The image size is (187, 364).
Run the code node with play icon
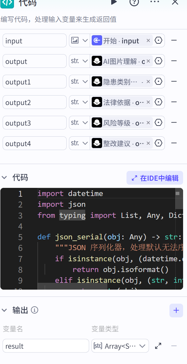pos(114,2)
